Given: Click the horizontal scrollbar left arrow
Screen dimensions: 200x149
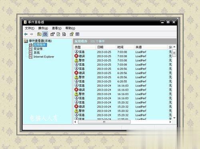Looking at the screenshot, I should tap(75, 122).
